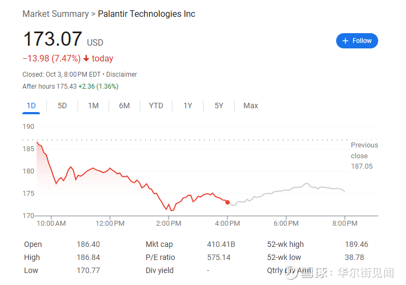View the 1Y price history

pyautogui.click(x=188, y=106)
